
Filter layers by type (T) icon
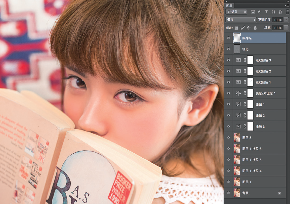267,12
